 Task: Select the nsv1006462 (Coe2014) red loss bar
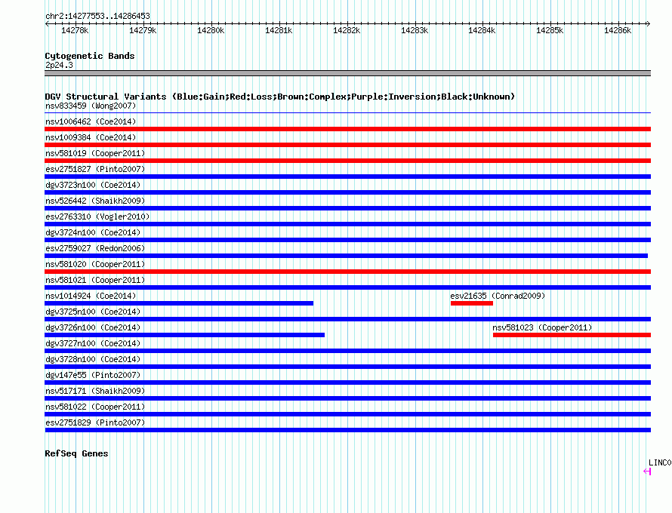click(347, 129)
